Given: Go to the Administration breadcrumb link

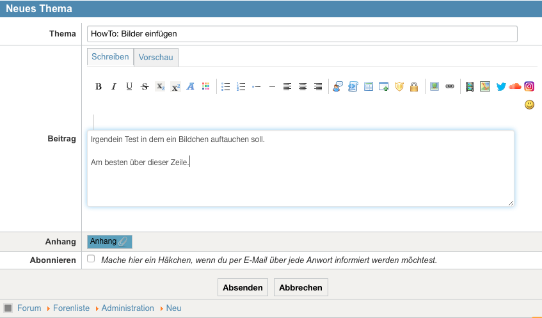Looking at the screenshot, I should (x=127, y=308).
